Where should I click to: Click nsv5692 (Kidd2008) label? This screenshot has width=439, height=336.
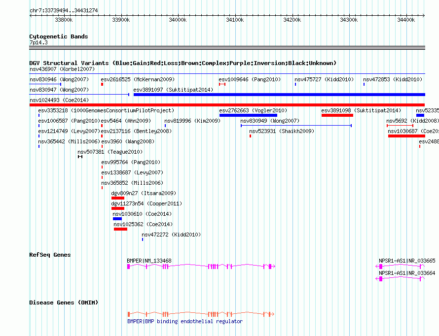tap(413, 121)
